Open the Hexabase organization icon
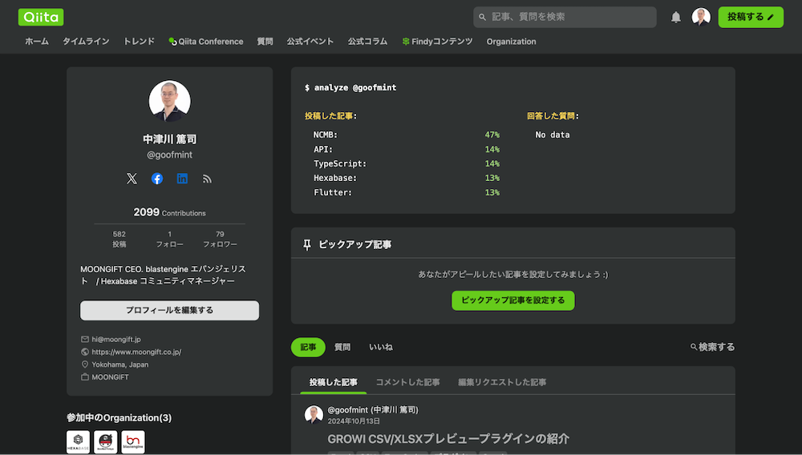802x455 pixels. (x=78, y=441)
